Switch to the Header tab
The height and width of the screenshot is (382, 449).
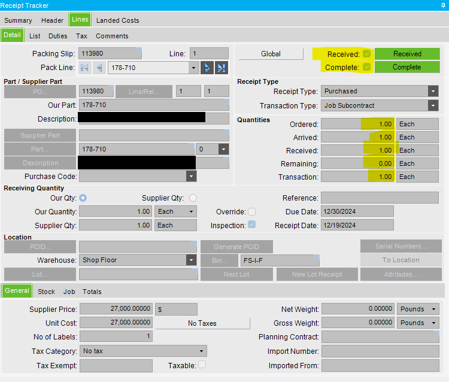[52, 20]
